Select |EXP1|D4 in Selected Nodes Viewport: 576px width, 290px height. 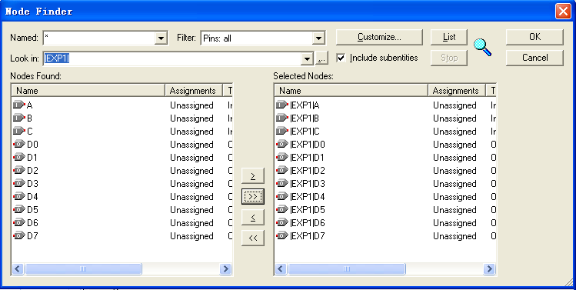tap(385, 197)
